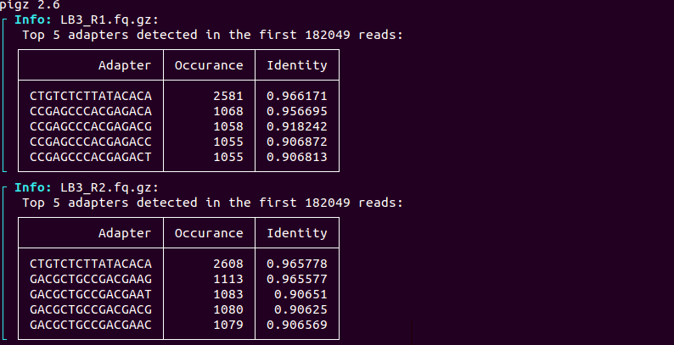
Task: Click Identity header in LB3_R2 table
Action: pyautogui.click(x=297, y=233)
